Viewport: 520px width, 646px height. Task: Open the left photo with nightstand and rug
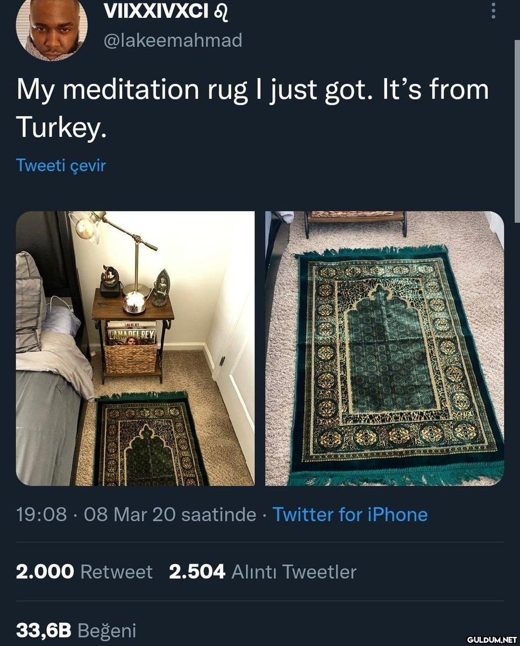(x=135, y=348)
